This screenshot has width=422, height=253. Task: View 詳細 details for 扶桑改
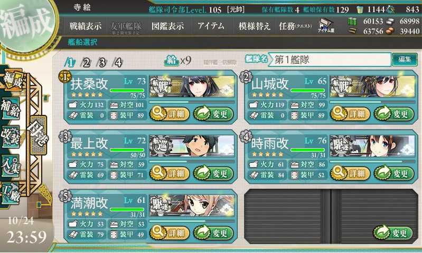coord(170,113)
